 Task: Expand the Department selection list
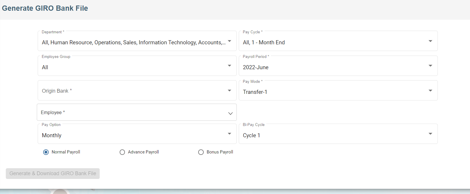[133, 43]
